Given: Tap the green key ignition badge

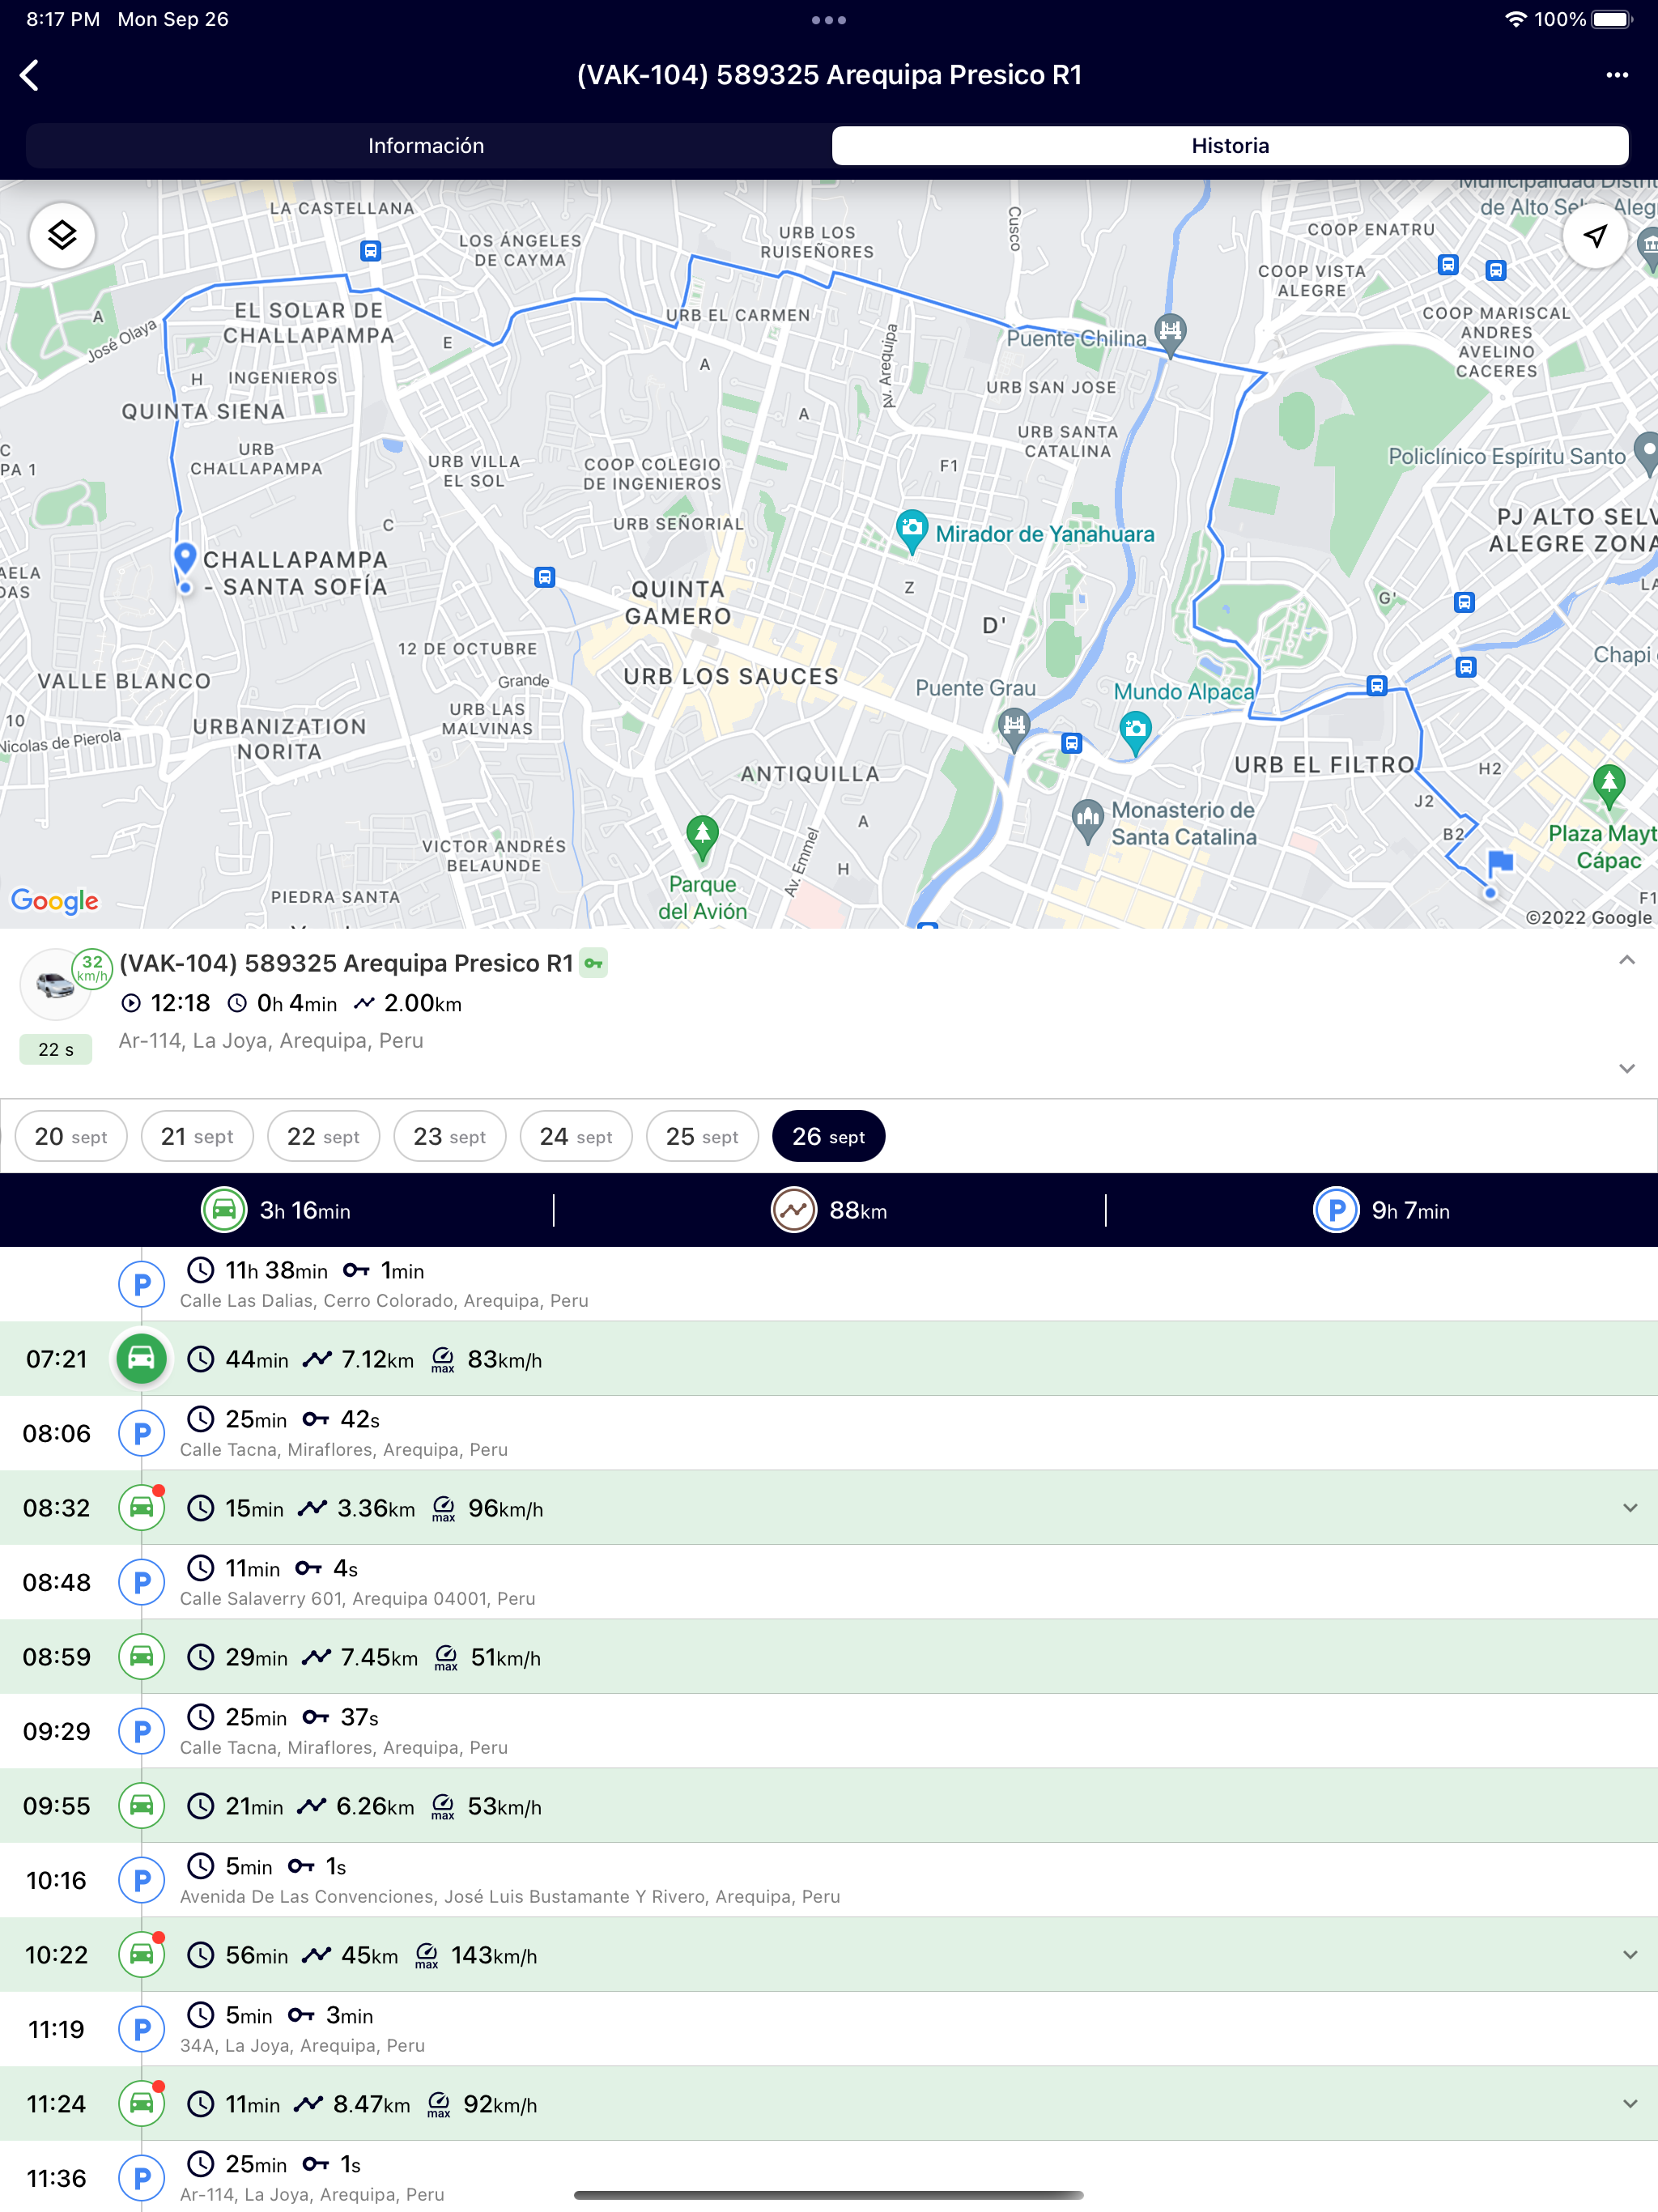Looking at the screenshot, I should pos(594,964).
